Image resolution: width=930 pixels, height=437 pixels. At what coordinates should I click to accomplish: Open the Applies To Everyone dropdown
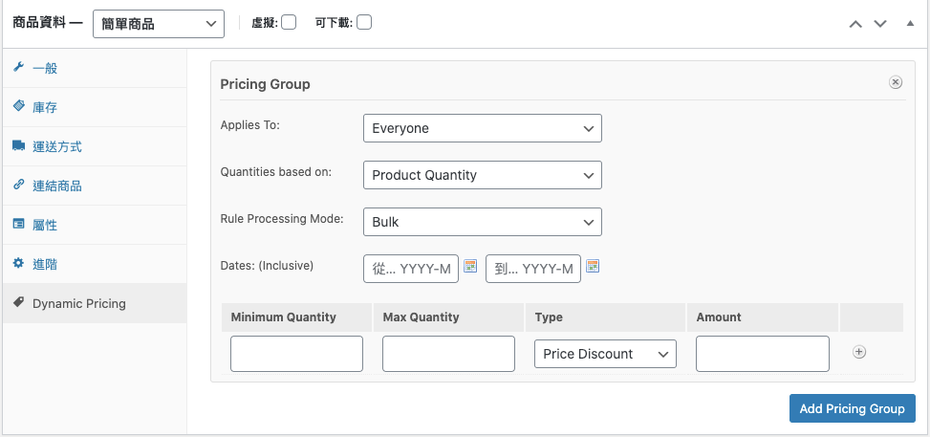483,128
